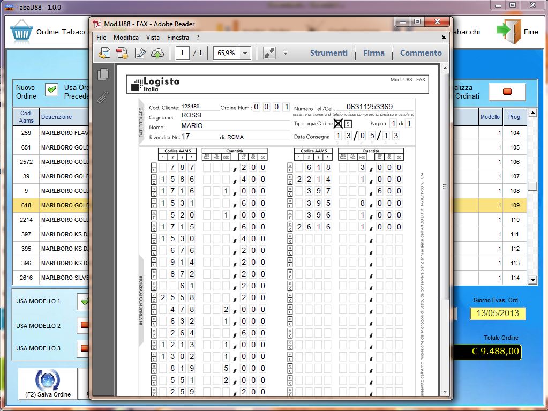Screen dimensions: 548x411
Task: Click the TabaU88 table scrollbar thumb
Action: coord(532,186)
